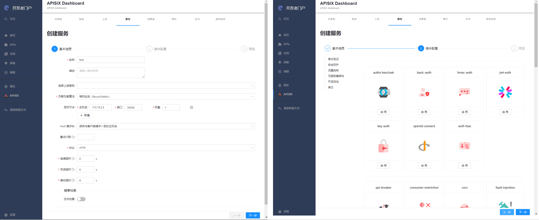This screenshot has width=539, height=220.
Task: Click the 文档 docs icon in left window sidebar
Action: (x=6, y=54)
